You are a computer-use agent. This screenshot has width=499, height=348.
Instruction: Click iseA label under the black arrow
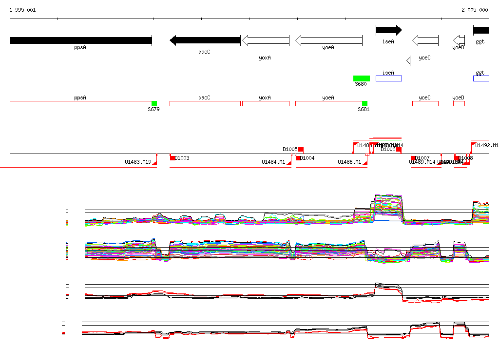(x=388, y=42)
